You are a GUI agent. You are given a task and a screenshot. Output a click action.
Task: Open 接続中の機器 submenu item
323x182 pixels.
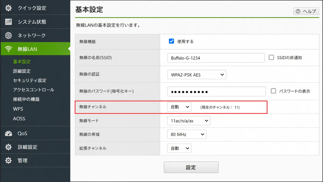pos(26,99)
